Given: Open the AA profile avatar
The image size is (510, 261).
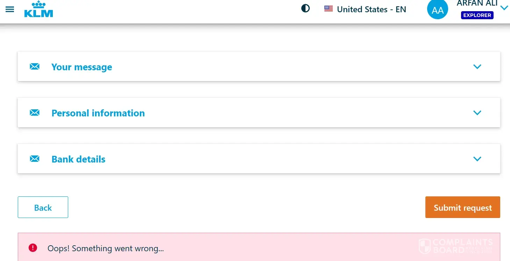Looking at the screenshot, I should [437, 10].
